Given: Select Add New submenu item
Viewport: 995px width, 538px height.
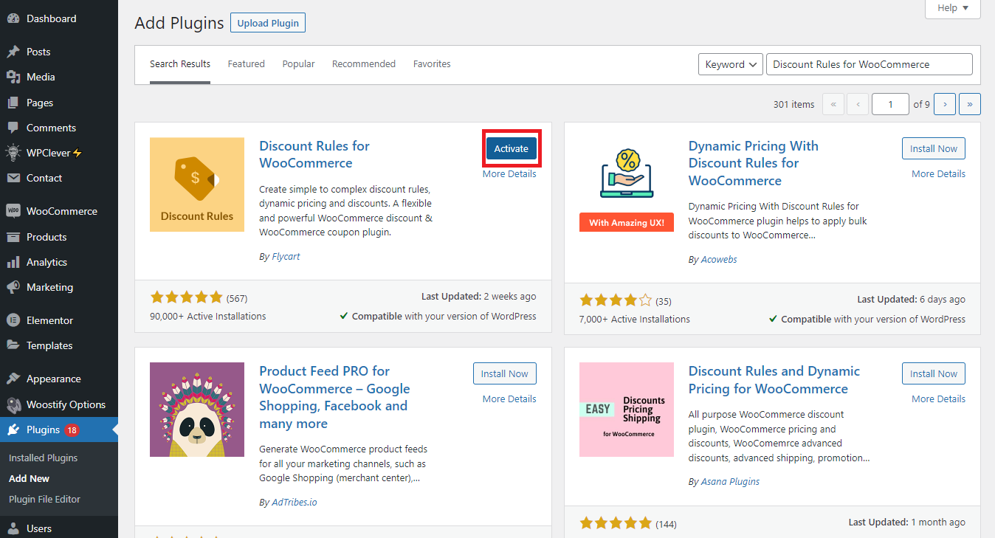Looking at the screenshot, I should [29, 478].
